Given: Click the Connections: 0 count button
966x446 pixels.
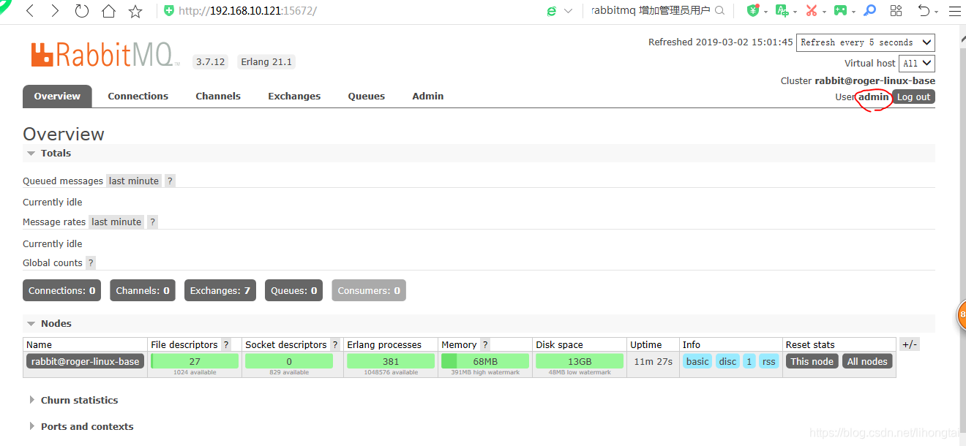Looking at the screenshot, I should click(62, 290).
